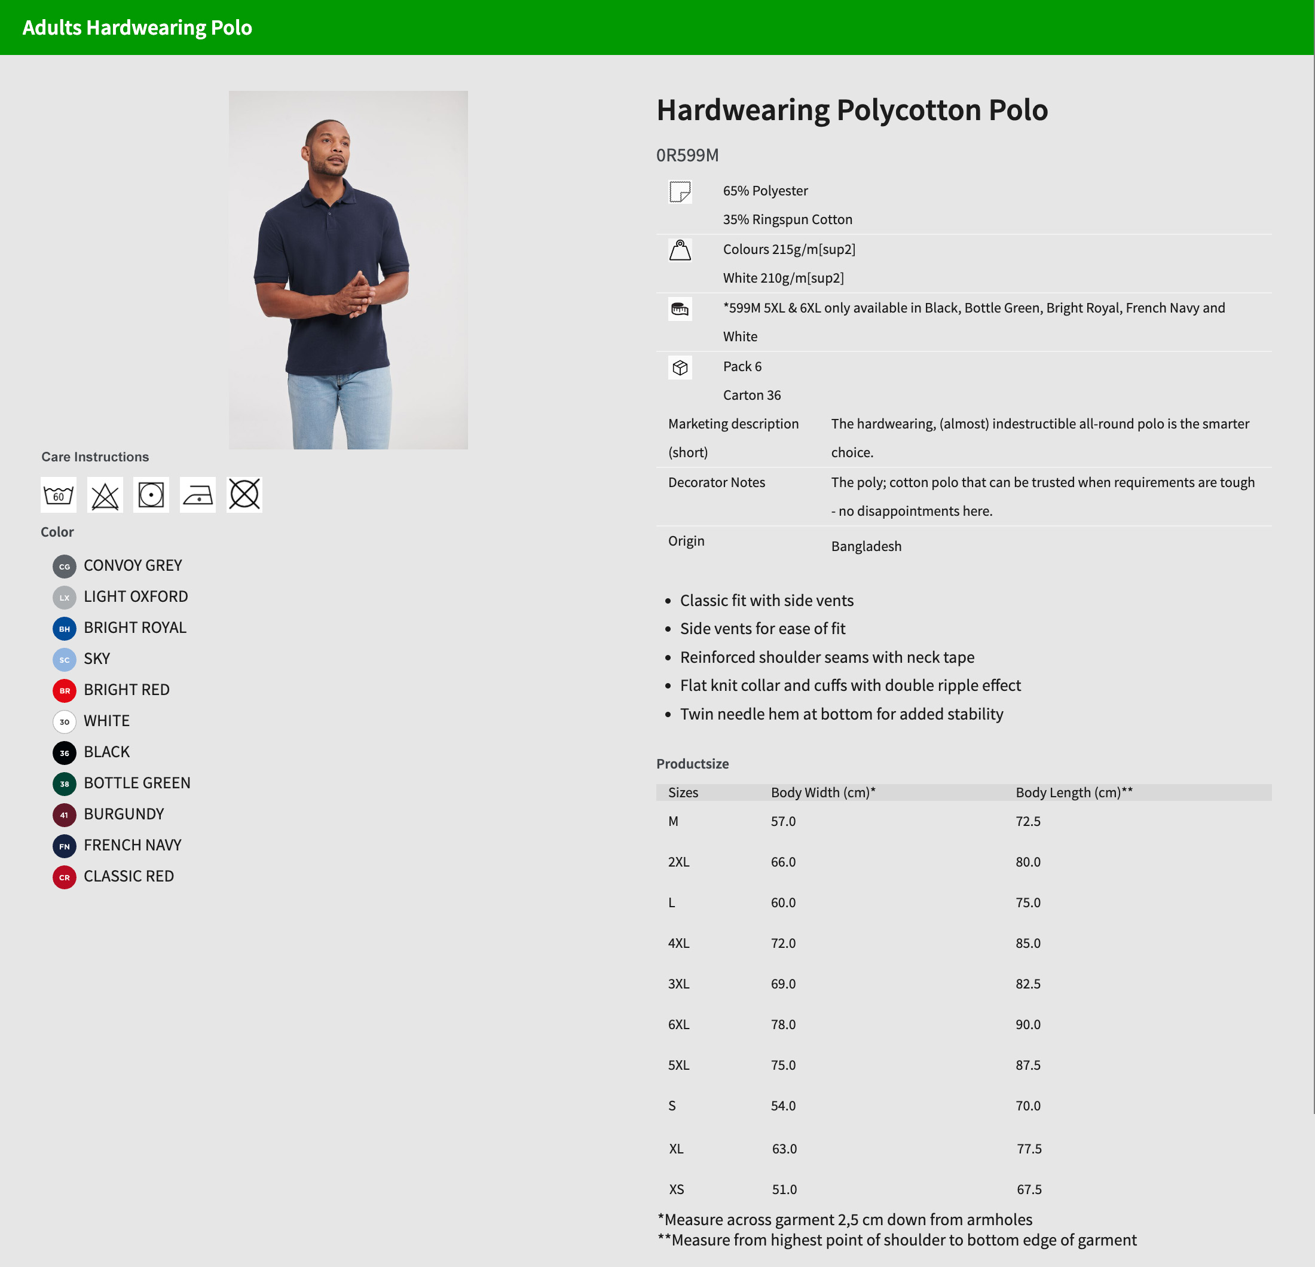Click the 60 degree wash care icon

tap(59, 495)
